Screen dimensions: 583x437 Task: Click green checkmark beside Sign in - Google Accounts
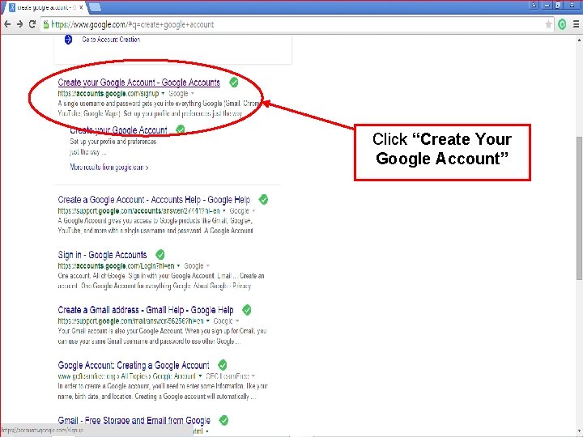(160, 255)
